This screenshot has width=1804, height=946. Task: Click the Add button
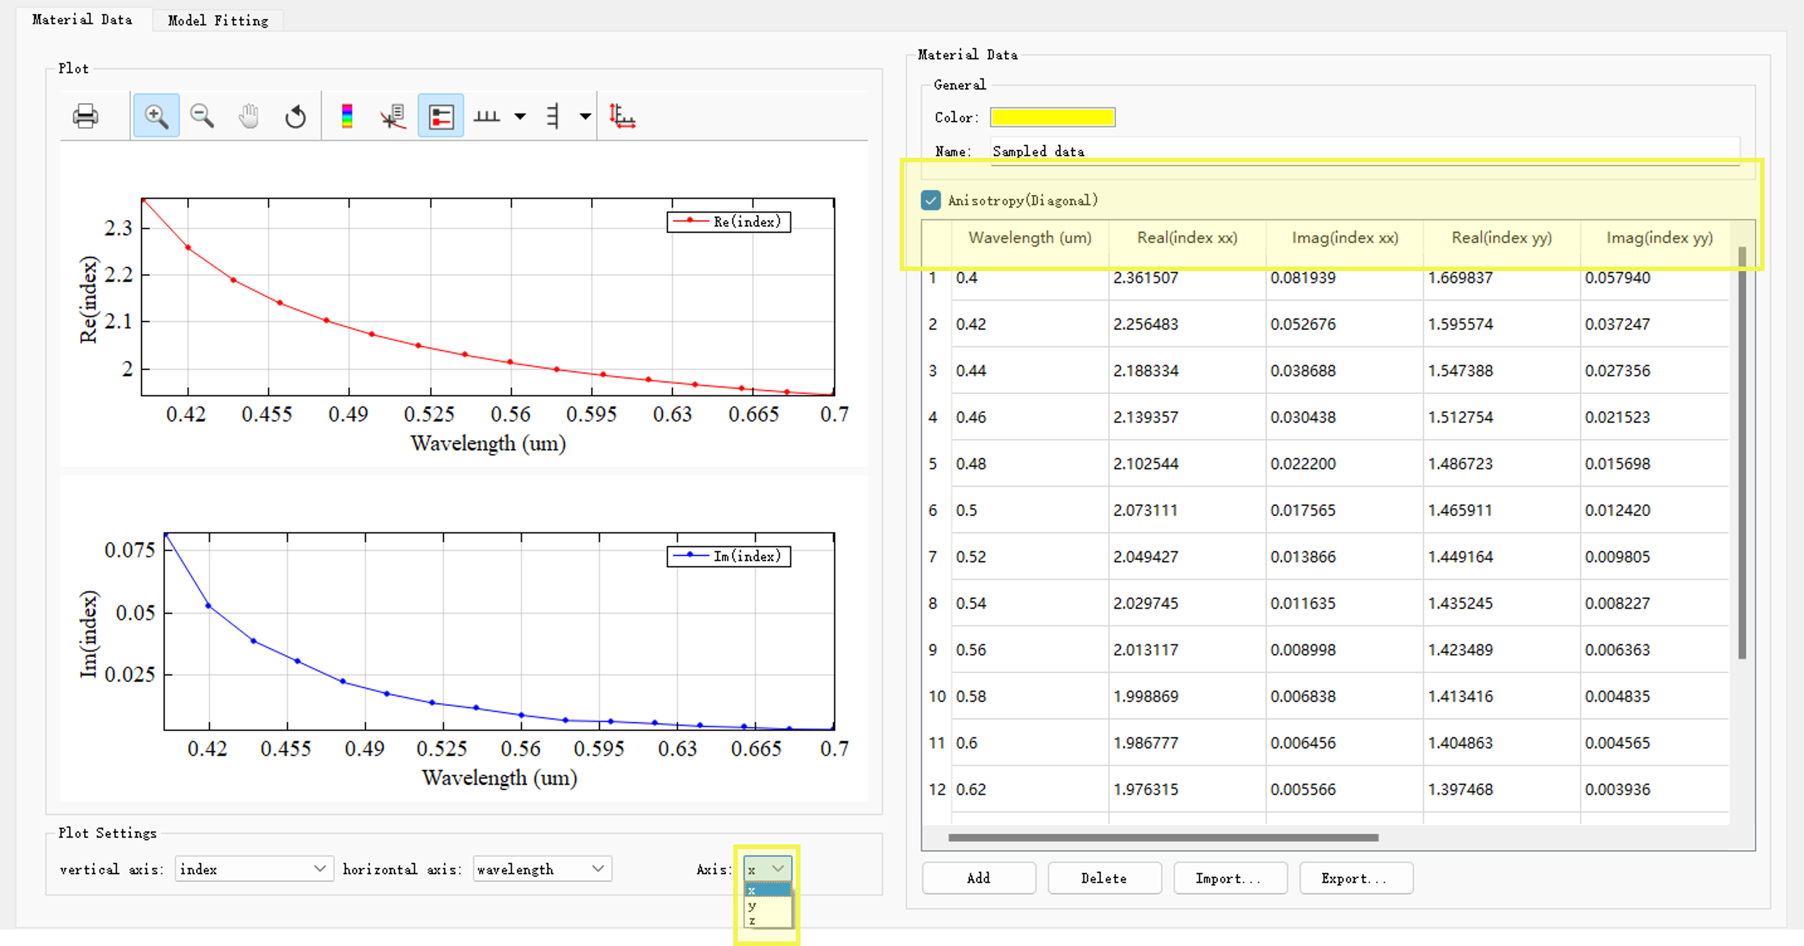point(978,878)
